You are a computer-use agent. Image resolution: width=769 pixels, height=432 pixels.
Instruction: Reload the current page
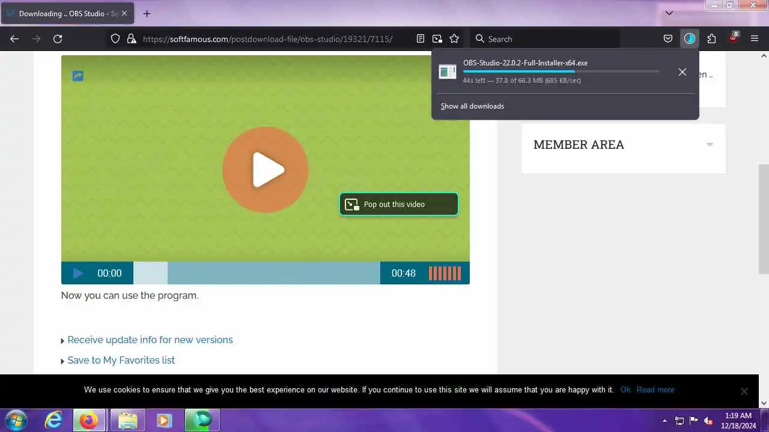[x=58, y=38]
